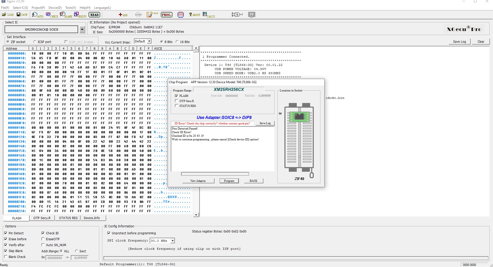Click the Program button in dialog

pyautogui.click(x=229, y=181)
